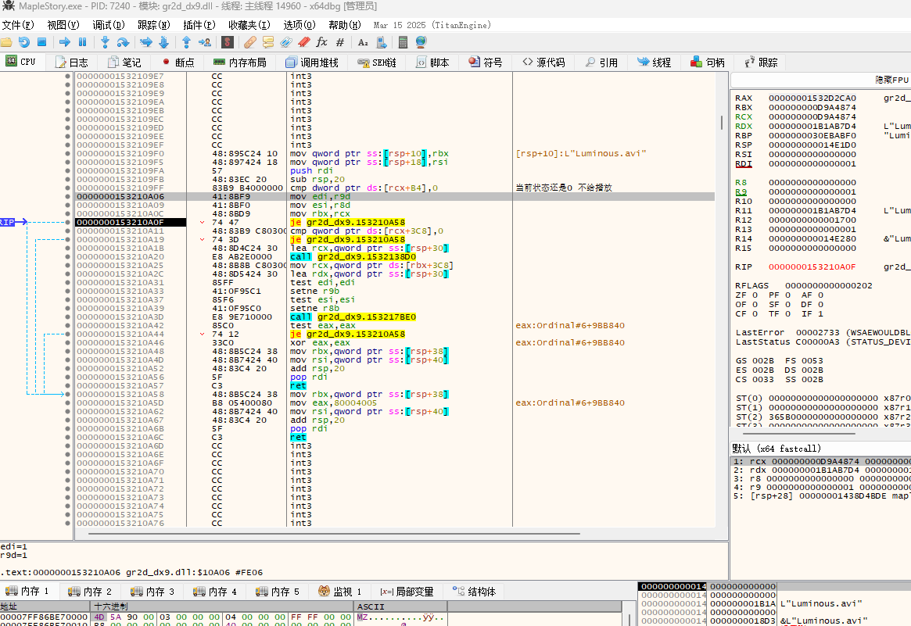The width and height of the screenshot is (911, 626).
Task: Click the Step Into toolbar icon
Action: (x=104, y=42)
